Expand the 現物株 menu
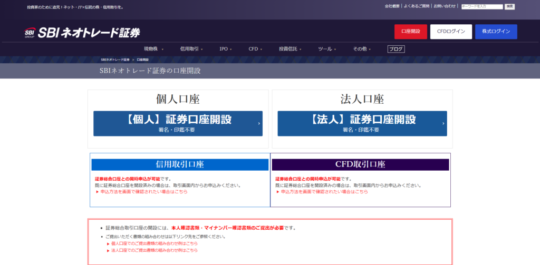This screenshot has height=265, width=540. point(153,49)
